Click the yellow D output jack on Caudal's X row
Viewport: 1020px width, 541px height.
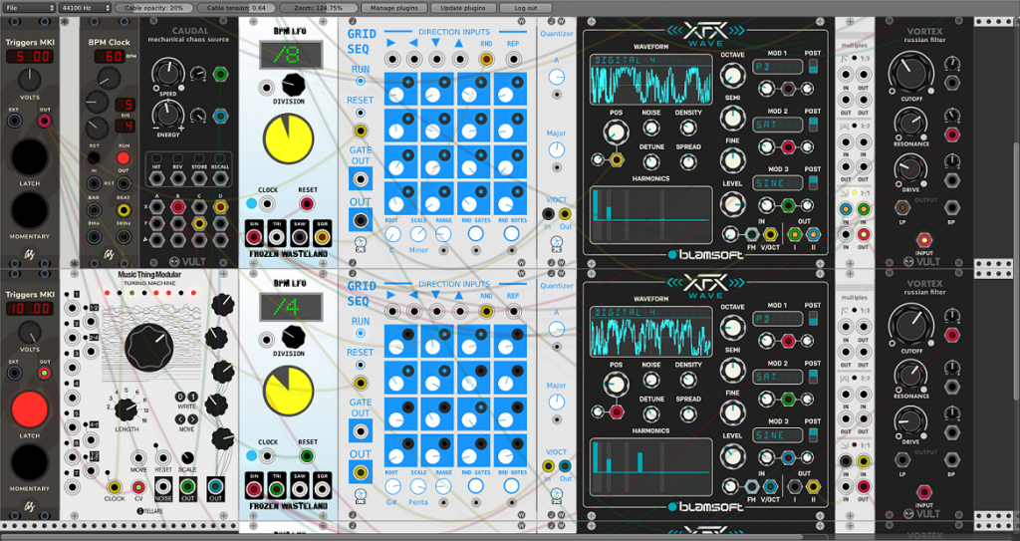coord(220,207)
